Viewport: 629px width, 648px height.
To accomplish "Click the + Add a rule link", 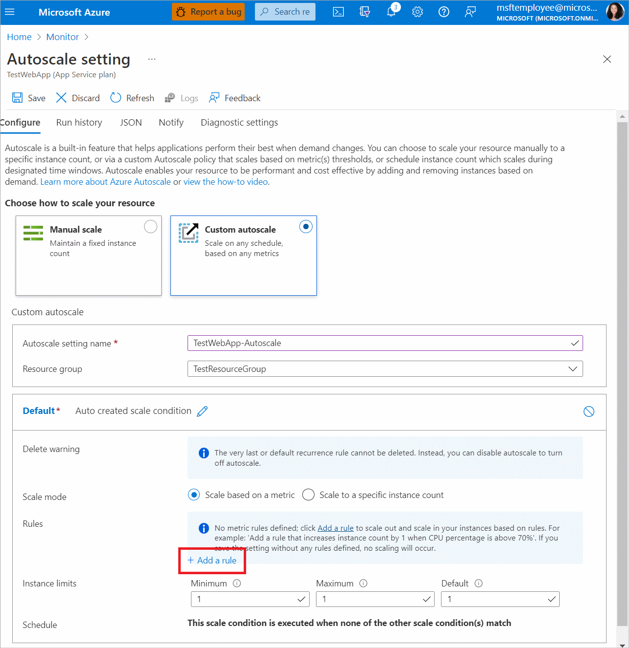I will pos(212,561).
